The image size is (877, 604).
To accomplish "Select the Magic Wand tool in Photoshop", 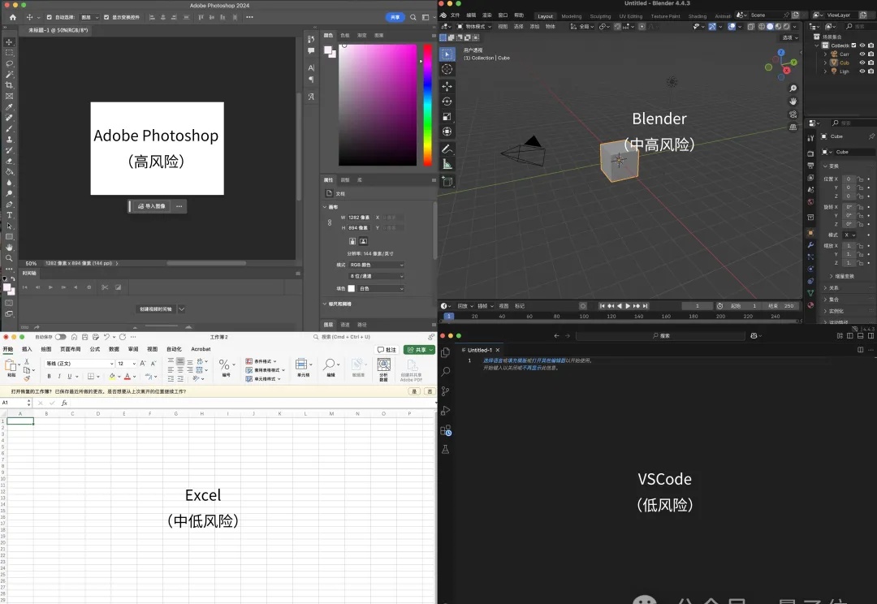I will point(10,75).
